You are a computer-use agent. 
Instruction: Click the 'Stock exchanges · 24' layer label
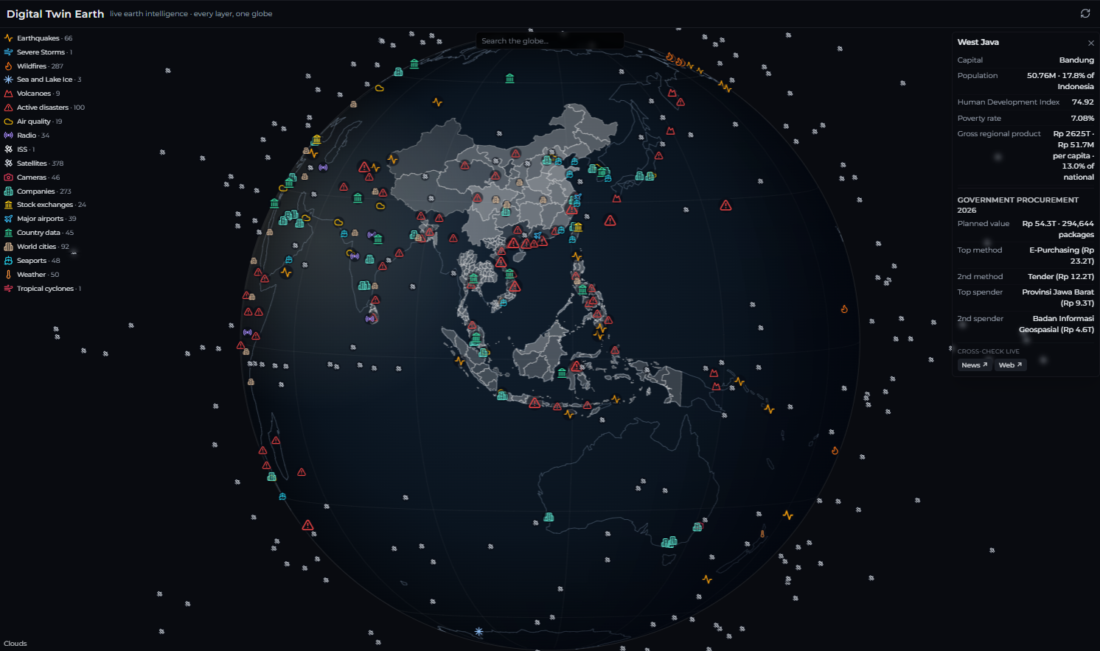(x=52, y=205)
